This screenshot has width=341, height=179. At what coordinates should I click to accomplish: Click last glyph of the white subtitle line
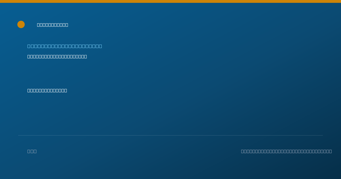click(x=86, y=57)
